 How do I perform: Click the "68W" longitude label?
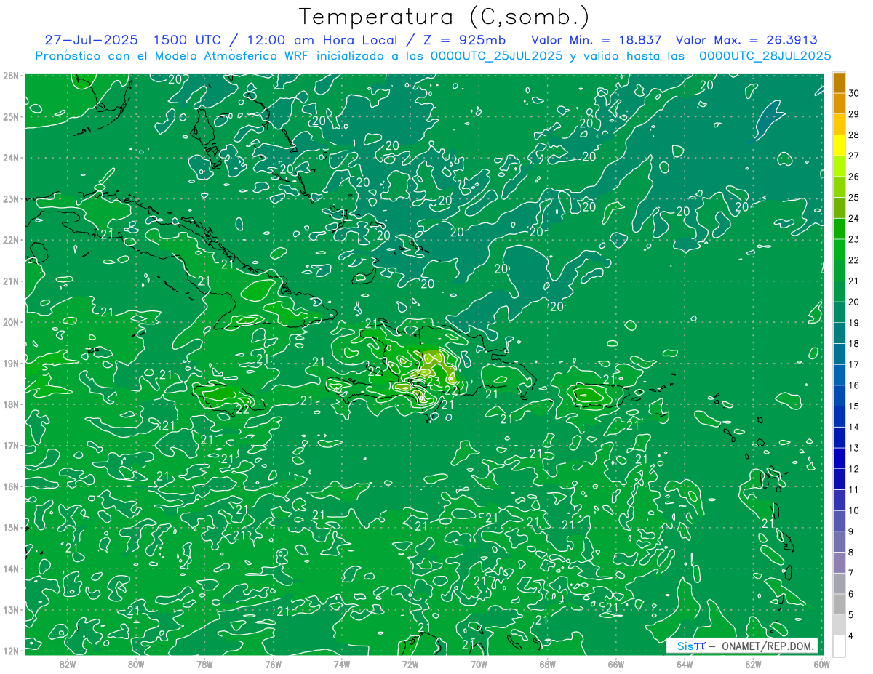[x=547, y=664]
